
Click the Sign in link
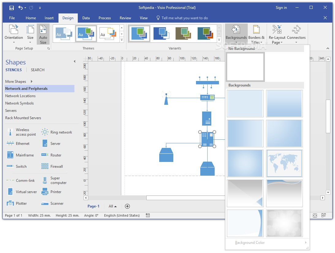(281, 8)
